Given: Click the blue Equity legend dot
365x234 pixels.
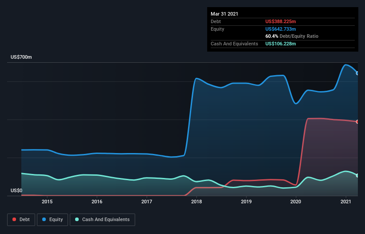Looking at the screenshot, I should tap(44, 219).
